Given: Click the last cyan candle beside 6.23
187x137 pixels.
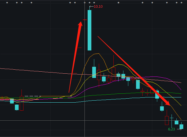Looking at the screenshot, I should (x=181, y=126).
